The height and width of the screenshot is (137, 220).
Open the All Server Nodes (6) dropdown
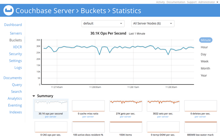coord(153,24)
